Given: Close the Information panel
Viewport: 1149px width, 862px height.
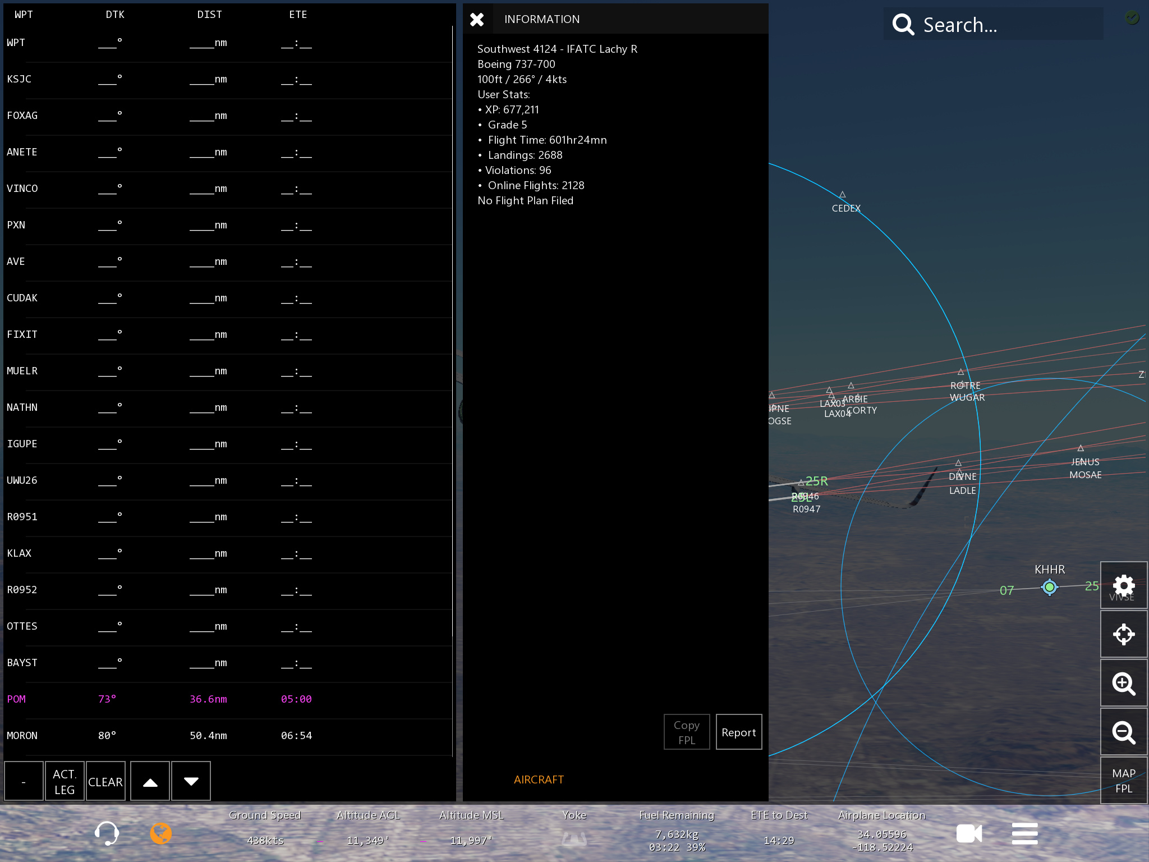Looking at the screenshot, I should pos(477,20).
